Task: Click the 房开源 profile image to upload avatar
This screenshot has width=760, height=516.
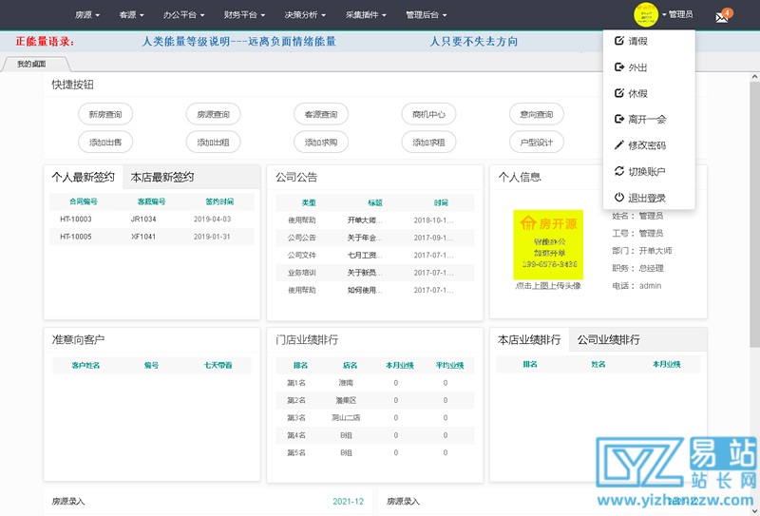Action: [x=548, y=244]
